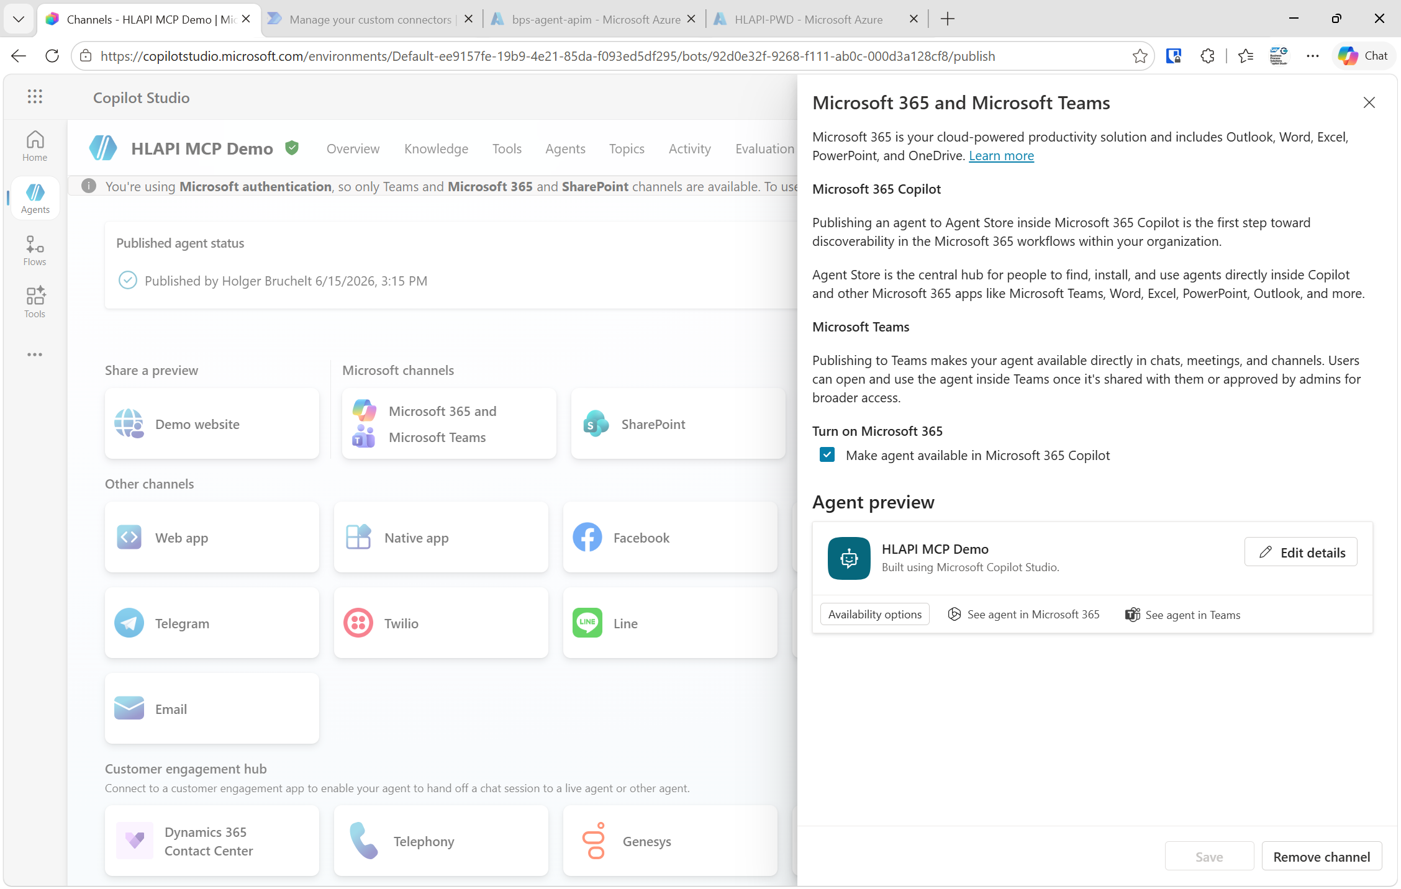Close the Manage your custom connectors tab
This screenshot has width=1401, height=889.
click(x=469, y=19)
